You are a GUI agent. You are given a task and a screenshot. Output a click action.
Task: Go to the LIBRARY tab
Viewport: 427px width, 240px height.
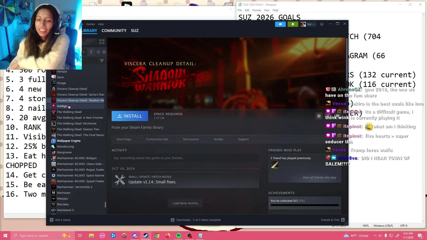click(x=89, y=30)
